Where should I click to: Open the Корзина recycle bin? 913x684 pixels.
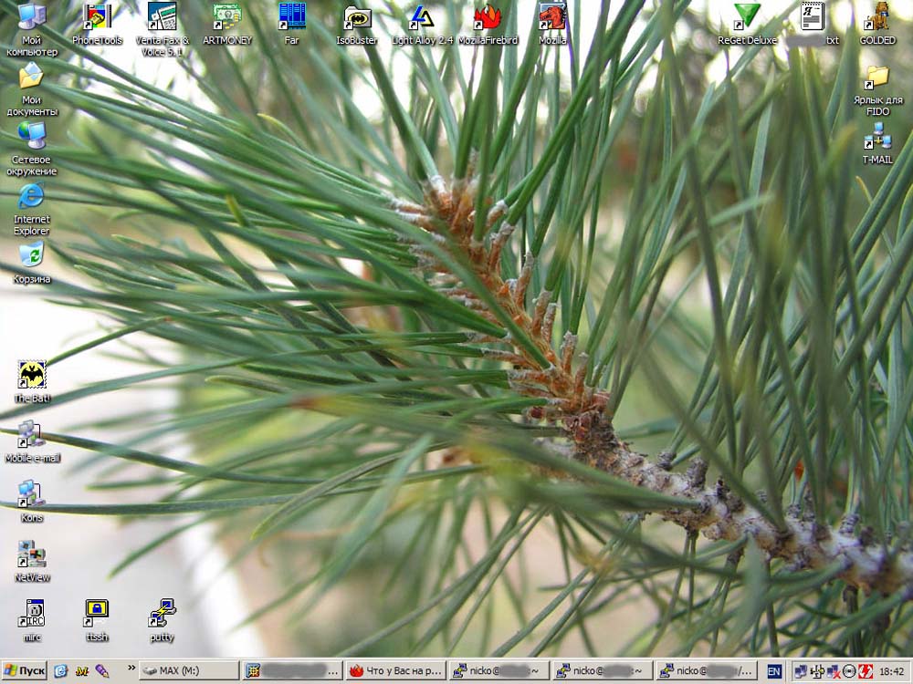click(x=32, y=256)
